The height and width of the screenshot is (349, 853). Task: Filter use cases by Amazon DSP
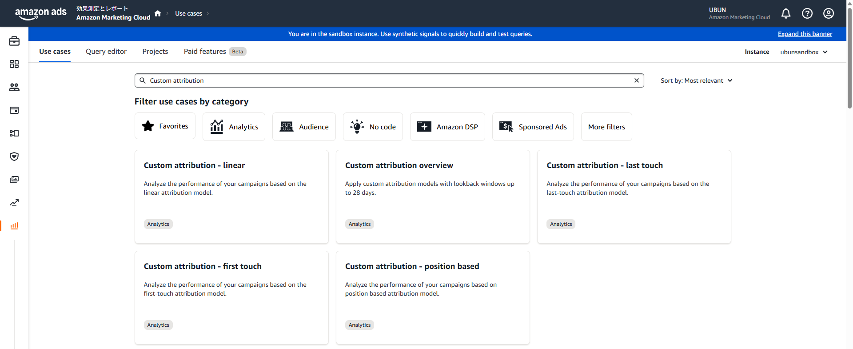[447, 127]
